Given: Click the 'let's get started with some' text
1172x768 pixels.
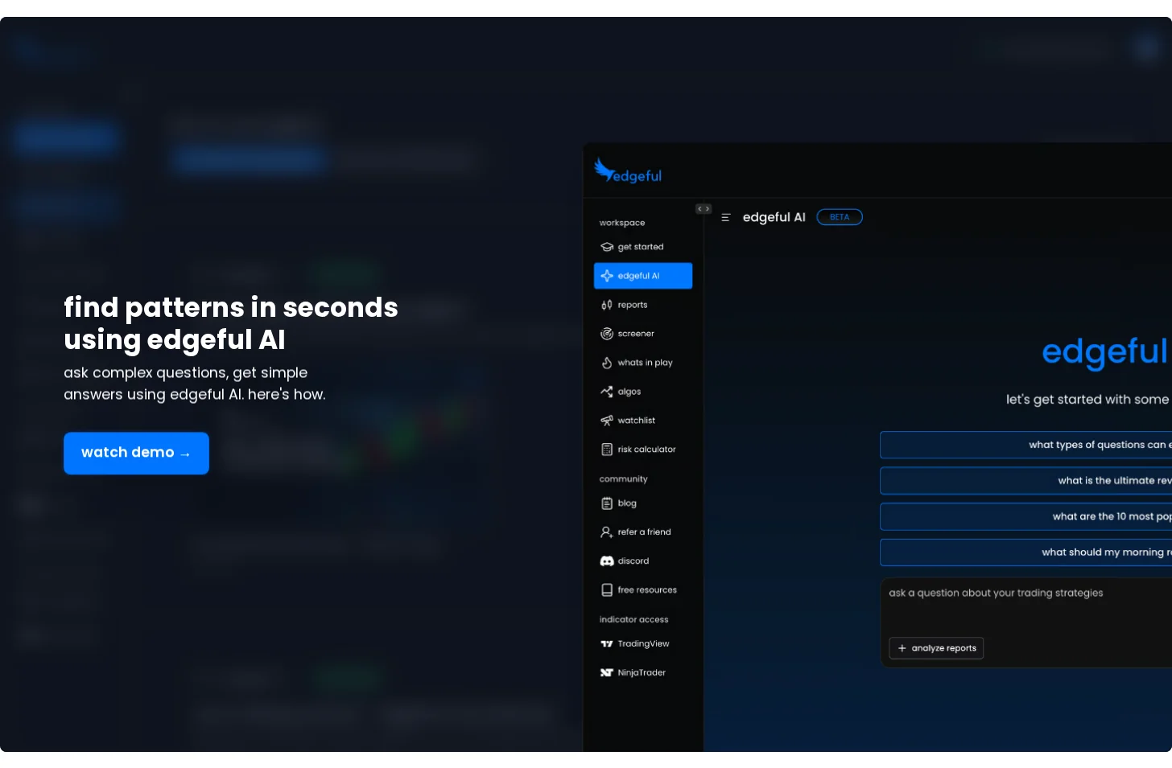Looking at the screenshot, I should click(x=1087, y=400).
